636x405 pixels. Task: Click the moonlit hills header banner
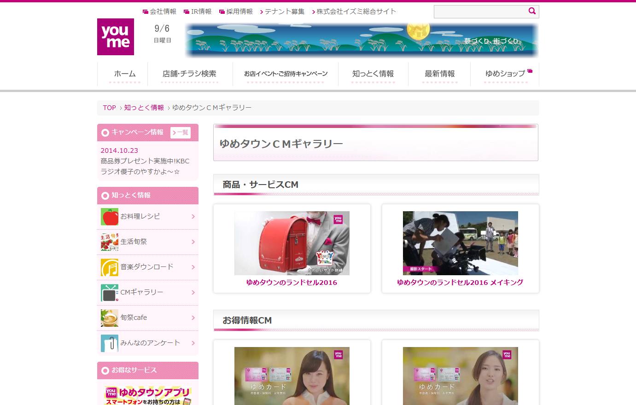pyautogui.click(x=362, y=40)
